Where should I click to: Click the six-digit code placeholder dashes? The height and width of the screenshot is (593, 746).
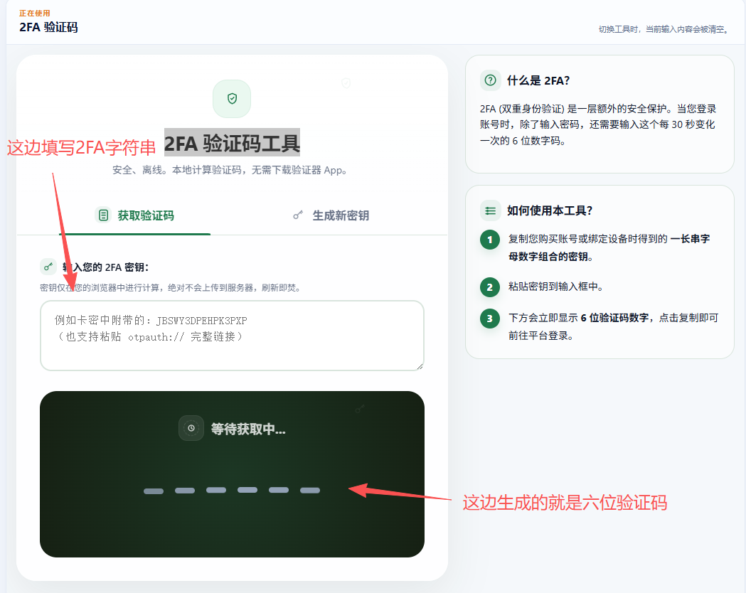click(x=232, y=491)
